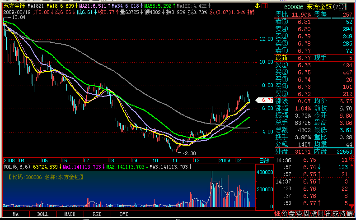Click the trade row with volume 126
Image resolution: width=356 pixels, height=220 pixels.
coord(312,167)
